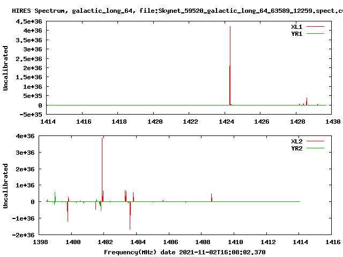This screenshot has height=257, width=343.
Task: Click the tall red spike near 1424 MHz
Action: click(x=230, y=65)
